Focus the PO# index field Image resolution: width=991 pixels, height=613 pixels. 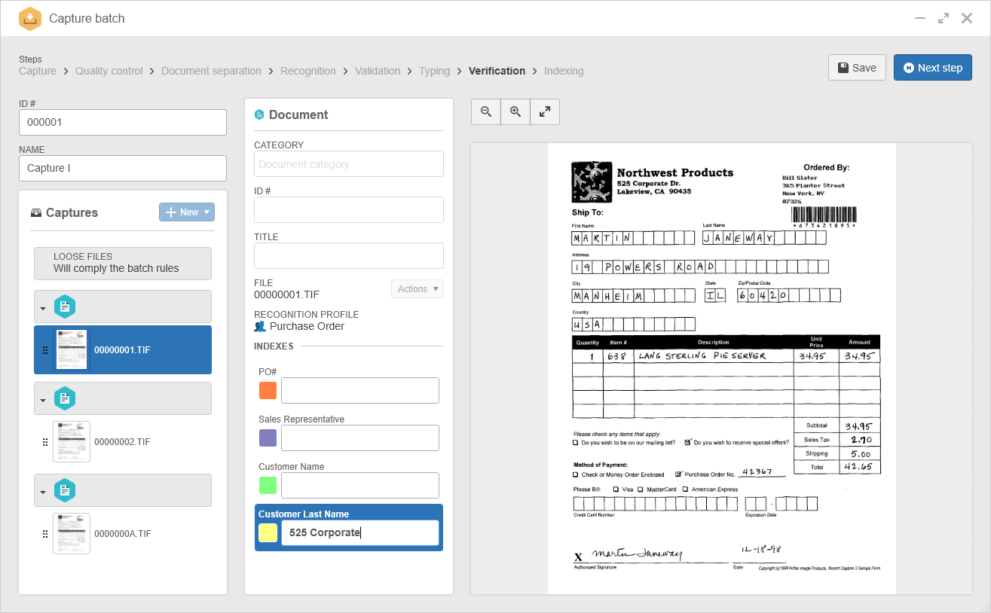(x=360, y=390)
